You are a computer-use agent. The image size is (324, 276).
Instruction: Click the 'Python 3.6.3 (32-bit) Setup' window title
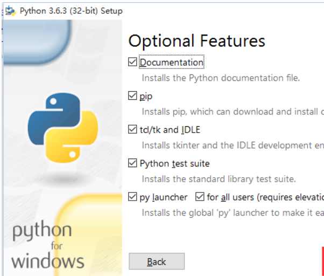(71, 11)
